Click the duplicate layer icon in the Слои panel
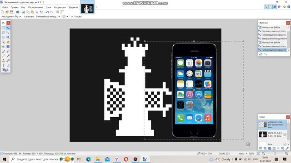The height and width of the screenshot is (163, 291). 270,148
